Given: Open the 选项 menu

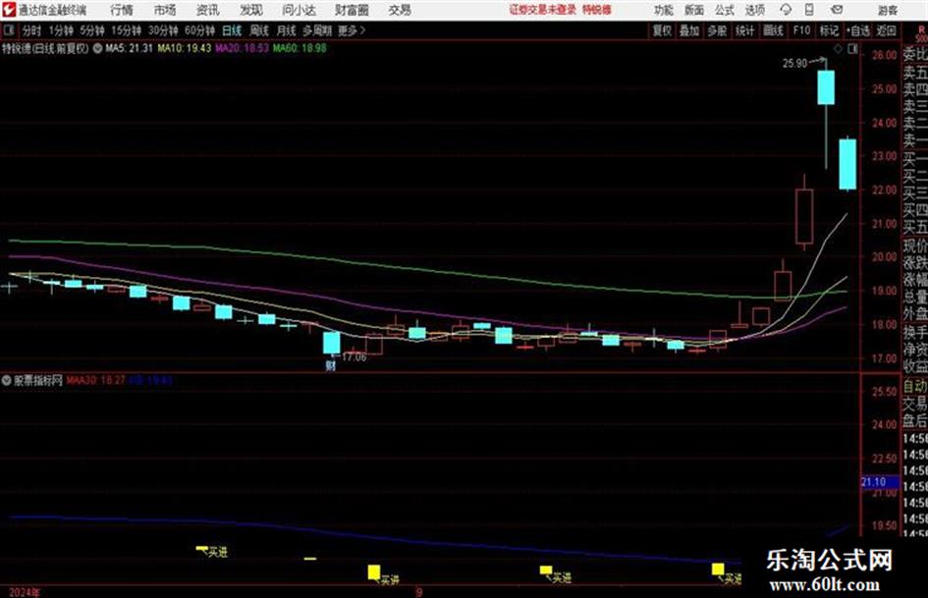Looking at the screenshot, I should [755, 10].
